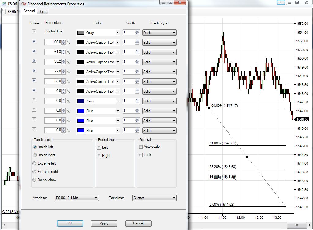Switch to the General tab
This screenshot has width=313, height=230.
29,11
